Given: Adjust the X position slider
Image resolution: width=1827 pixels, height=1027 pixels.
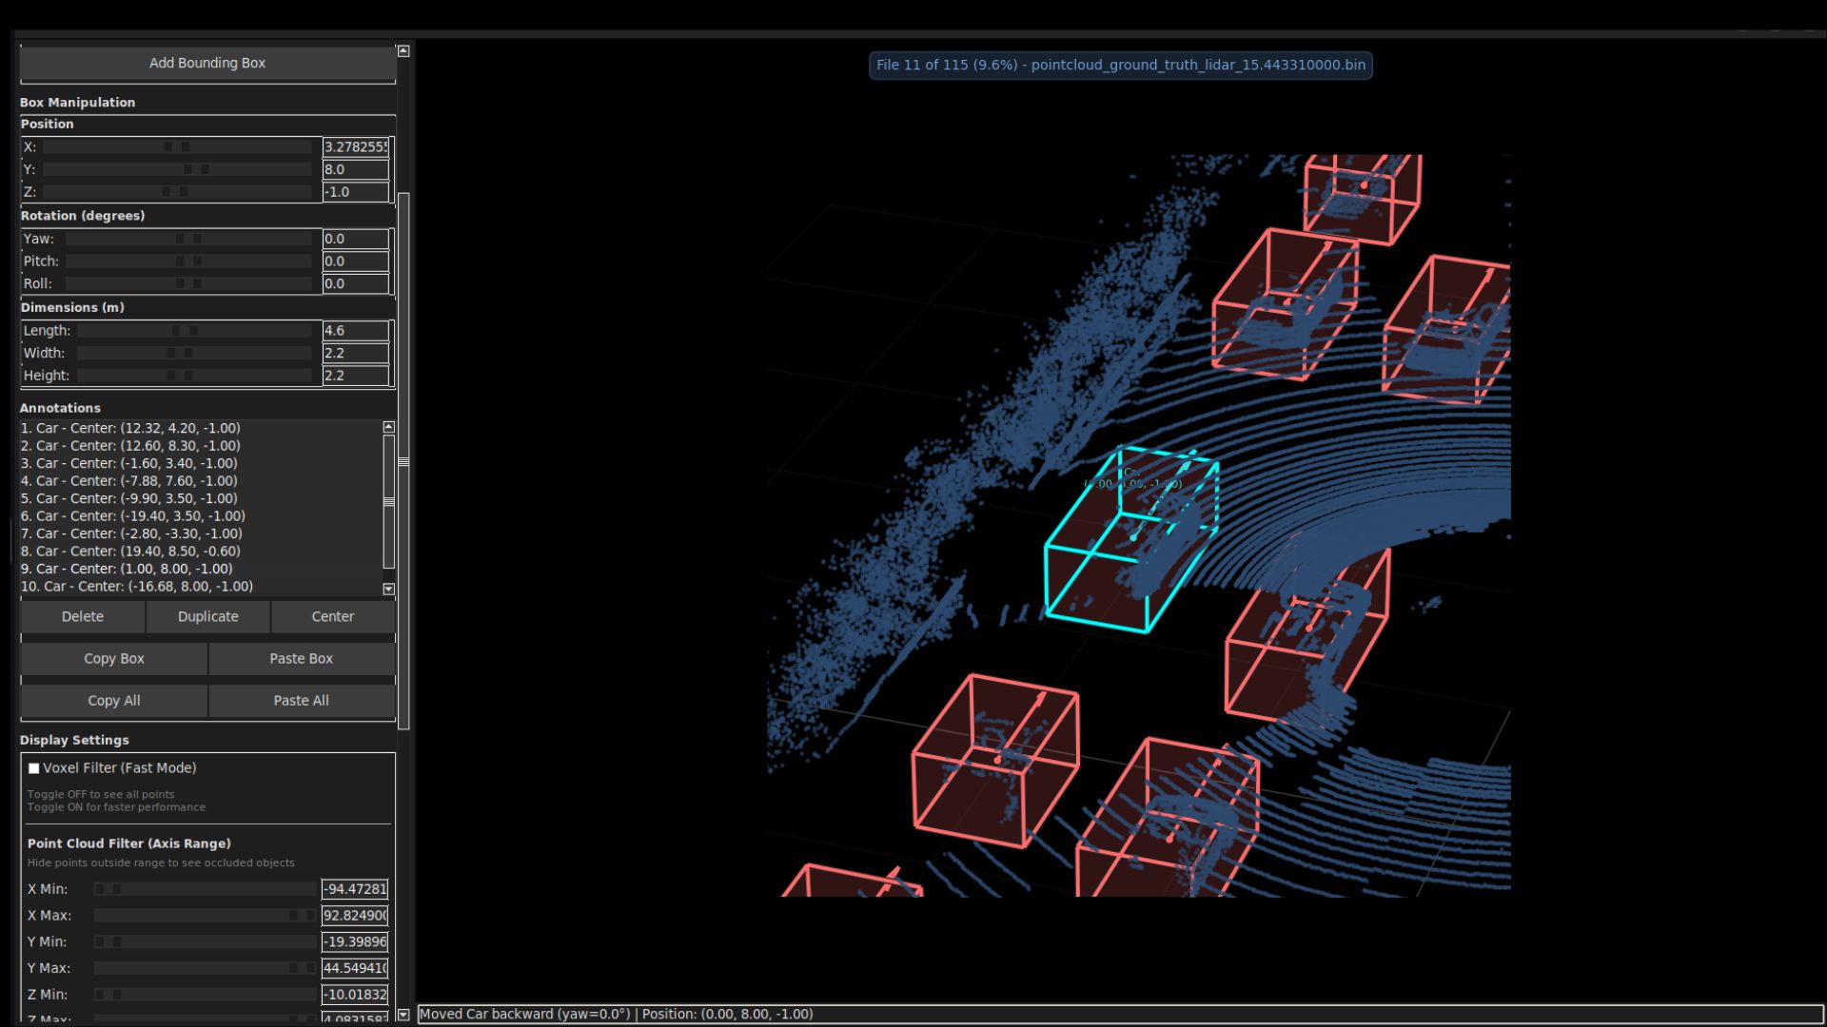Looking at the screenshot, I should 177,146.
